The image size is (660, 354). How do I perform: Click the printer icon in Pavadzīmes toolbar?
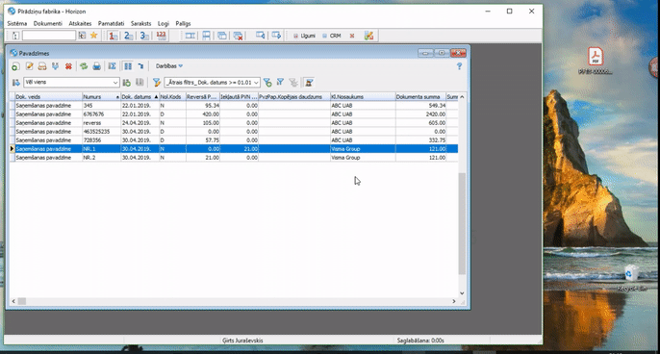click(97, 66)
